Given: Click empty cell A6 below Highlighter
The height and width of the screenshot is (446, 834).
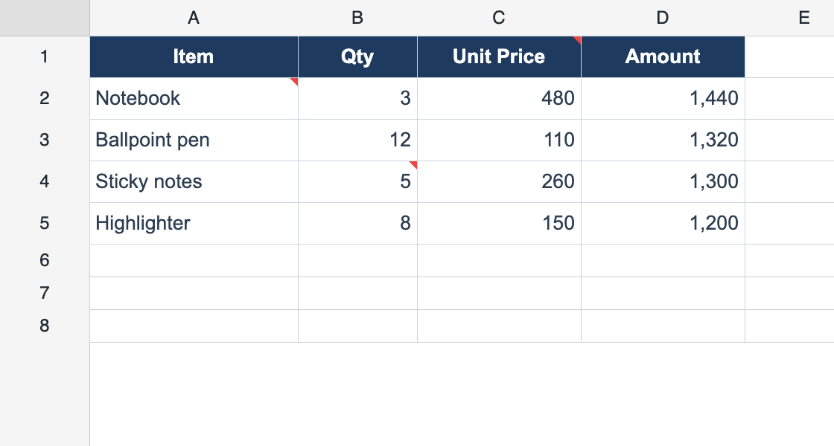Looking at the screenshot, I should [x=194, y=261].
